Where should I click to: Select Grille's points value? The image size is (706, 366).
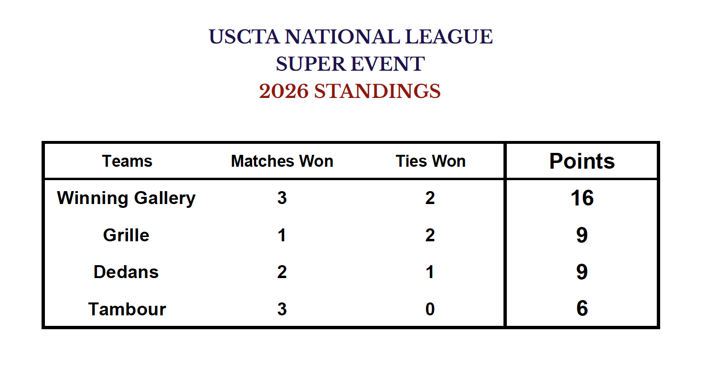click(x=582, y=235)
